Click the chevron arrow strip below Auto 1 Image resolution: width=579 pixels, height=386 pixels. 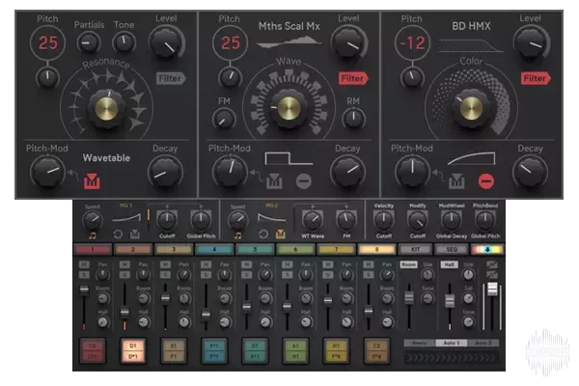click(x=452, y=358)
